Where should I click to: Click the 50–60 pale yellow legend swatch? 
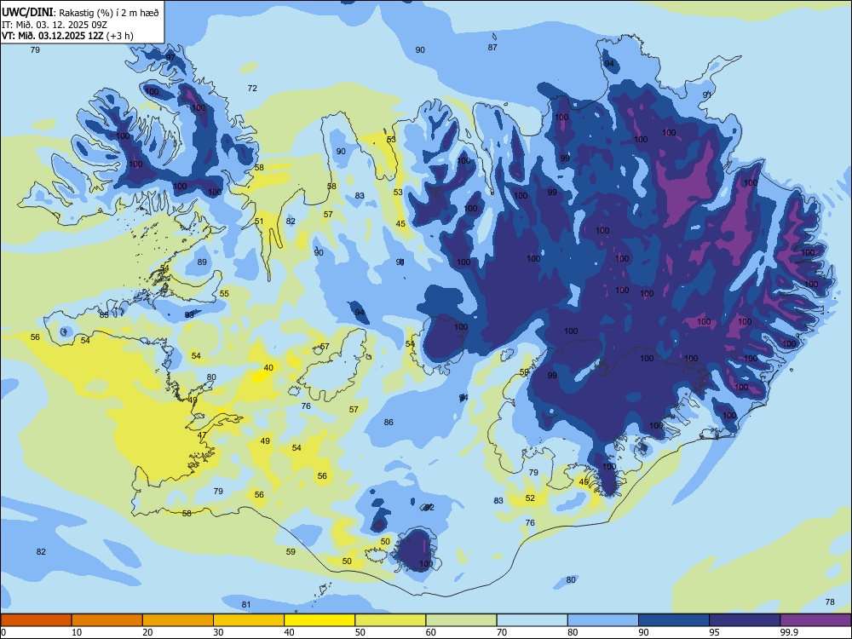coord(390,620)
